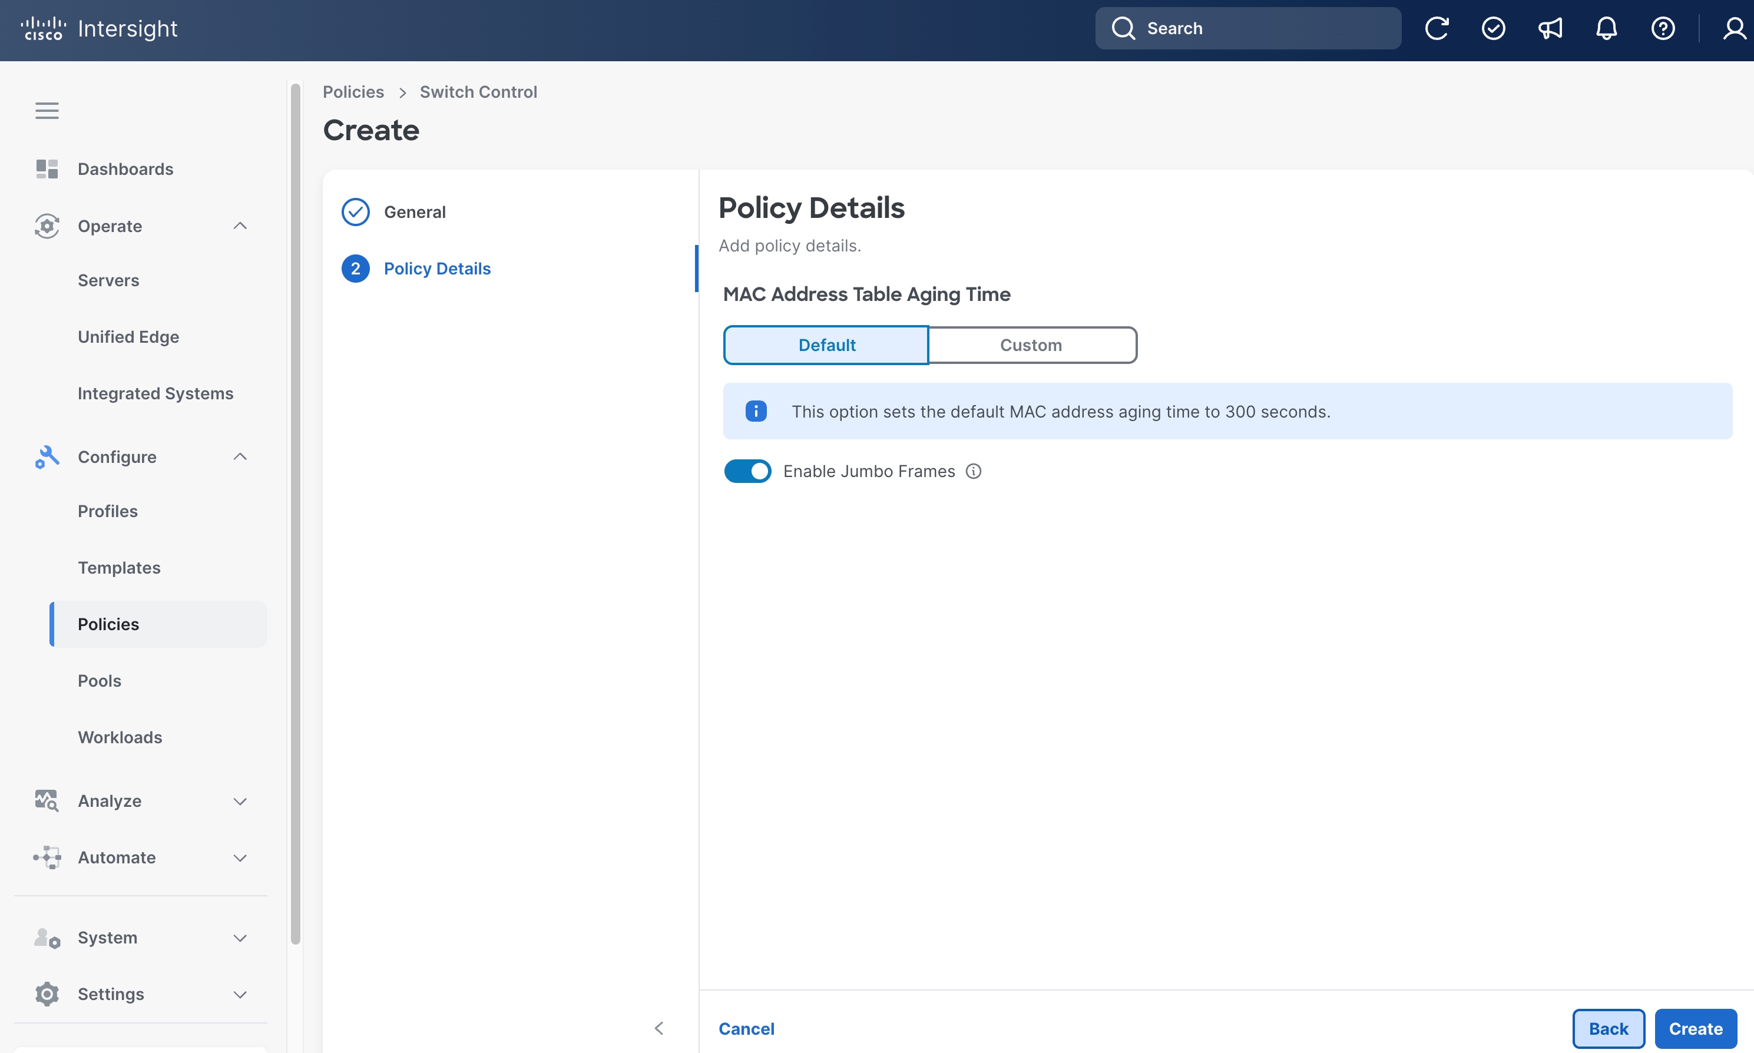
Task: Click the Automate workflow icon
Action: [47, 857]
